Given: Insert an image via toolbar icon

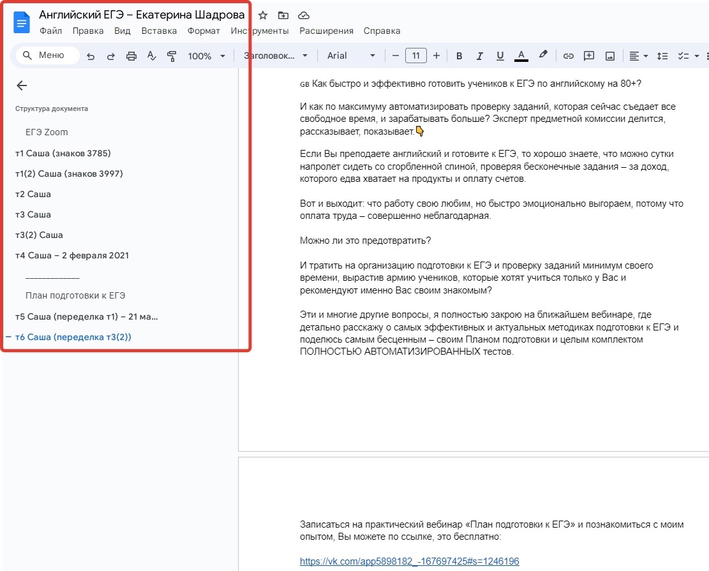Looking at the screenshot, I should tap(609, 56).
